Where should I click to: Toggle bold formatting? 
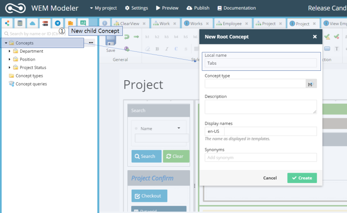157,49
